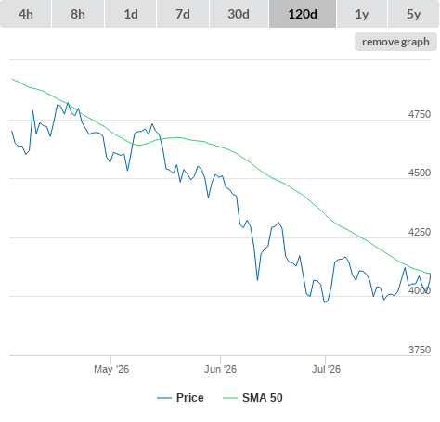This screenshot has height=422, width=440.
Task: Open the 30d time range
Action: [239, 14]
